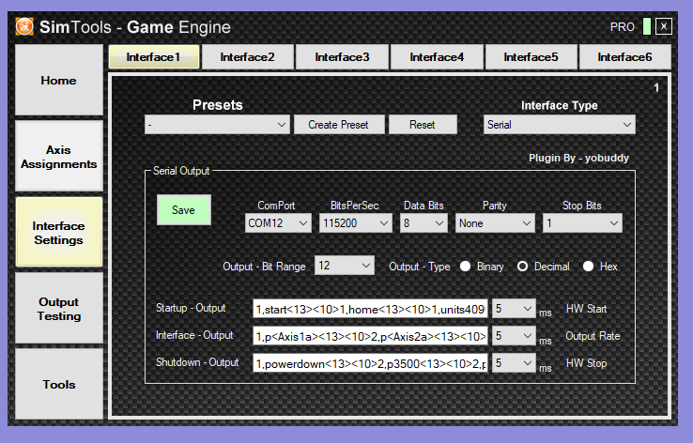The image size is (693, 443).
Task: Switch to the Interface6 tab
Action: click(x=625, y=57)
